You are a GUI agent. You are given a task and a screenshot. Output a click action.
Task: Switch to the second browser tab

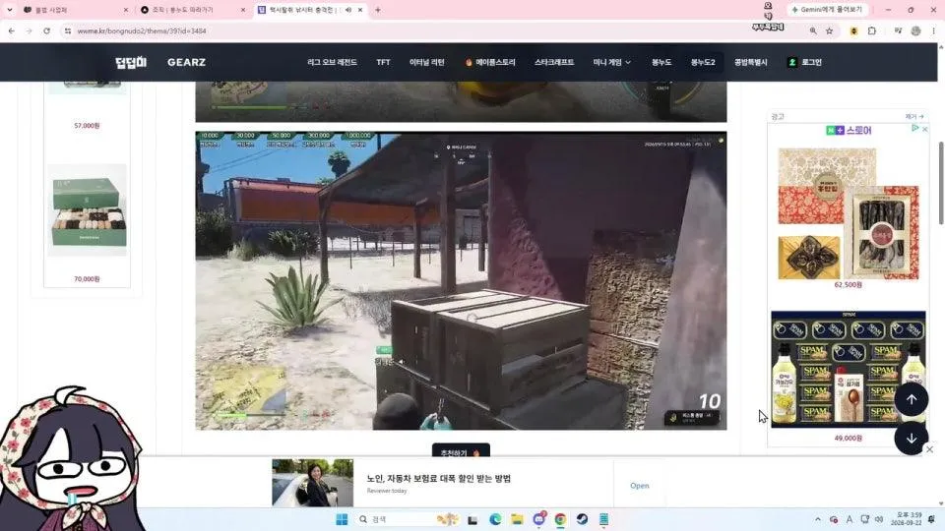(x=192, y=10)
